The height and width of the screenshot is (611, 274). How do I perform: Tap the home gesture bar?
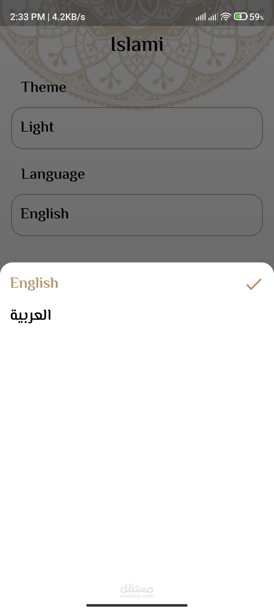[137, 605]
